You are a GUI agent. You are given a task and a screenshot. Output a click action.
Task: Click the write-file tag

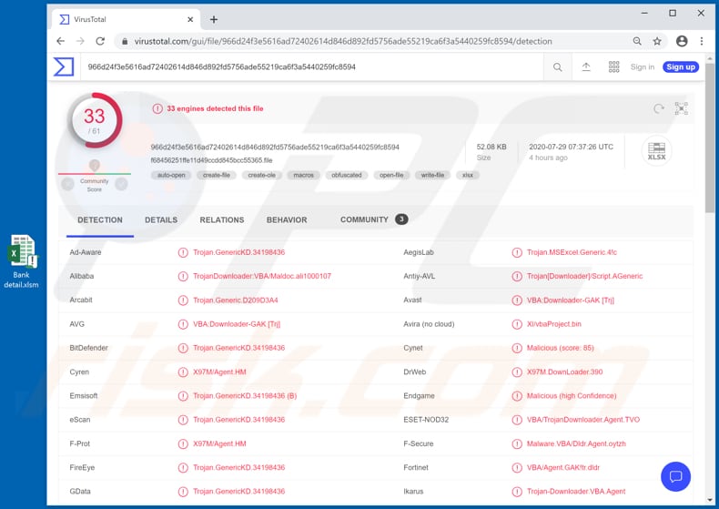point(432,175)
